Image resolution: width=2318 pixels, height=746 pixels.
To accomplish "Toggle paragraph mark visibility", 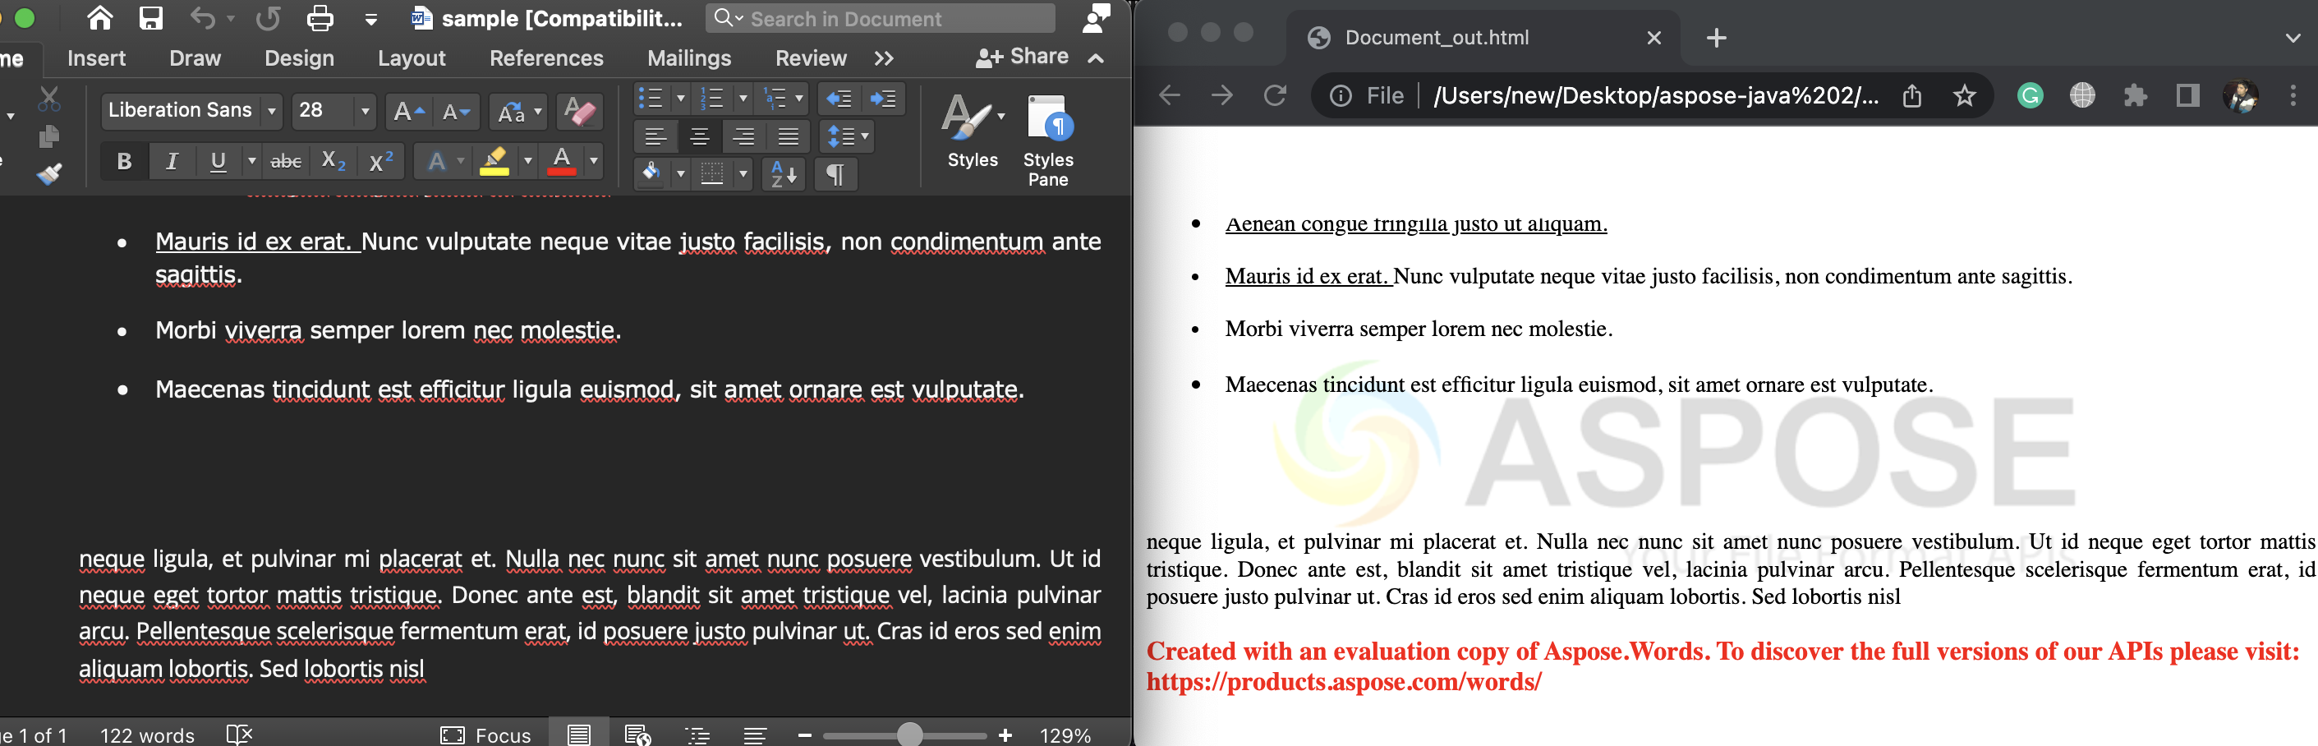I will coord(835,174).
